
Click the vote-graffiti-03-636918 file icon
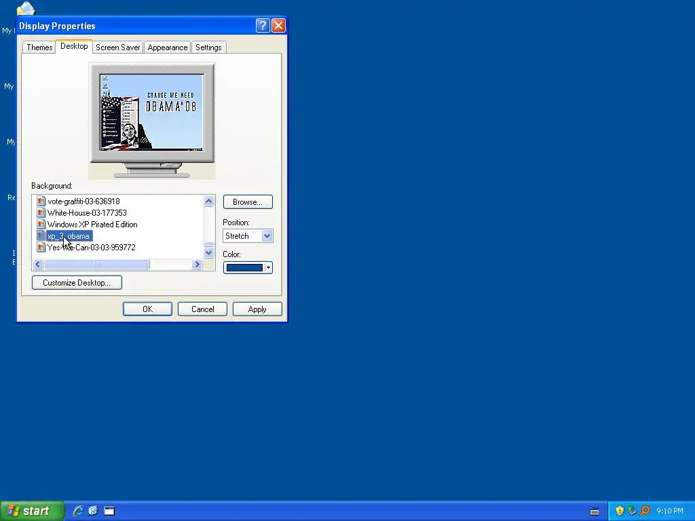(41, 201)
